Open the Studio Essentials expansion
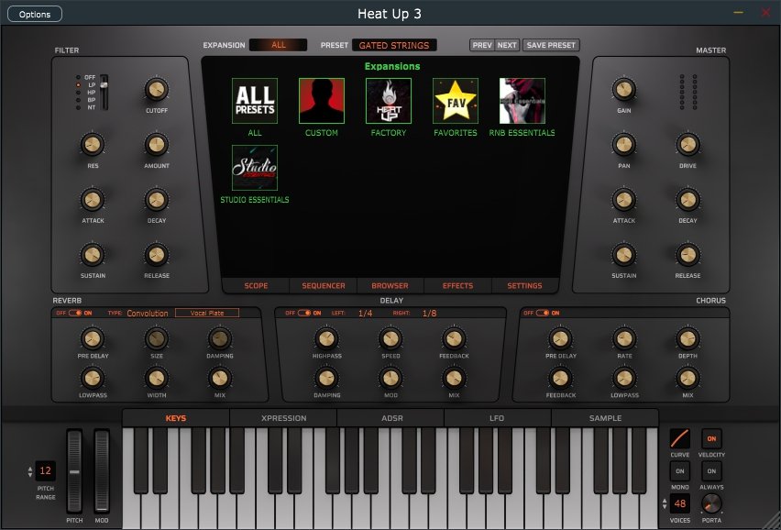Viewport: 781px width, 530px height. point(255,168)
